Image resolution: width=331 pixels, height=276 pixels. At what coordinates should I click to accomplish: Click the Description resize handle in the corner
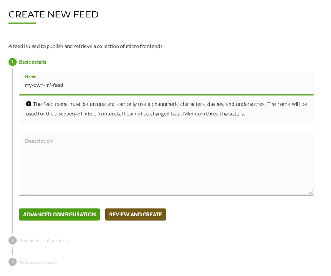pos(311,192)
